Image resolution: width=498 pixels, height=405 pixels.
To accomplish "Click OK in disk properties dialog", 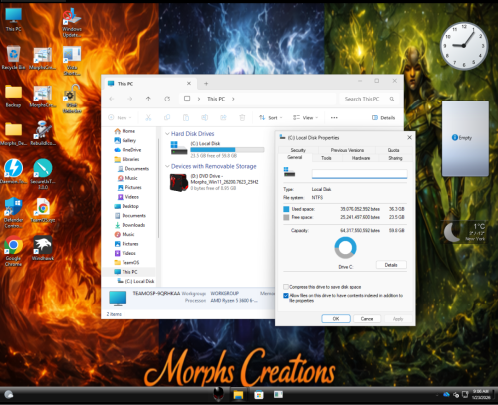I will [x=336, y=319].
